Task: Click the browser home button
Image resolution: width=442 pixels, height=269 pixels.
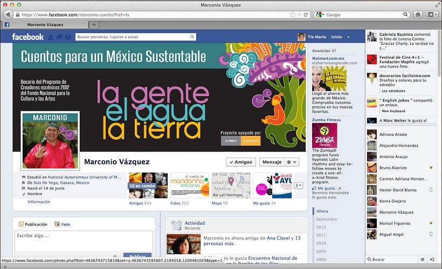Action: 418,15
